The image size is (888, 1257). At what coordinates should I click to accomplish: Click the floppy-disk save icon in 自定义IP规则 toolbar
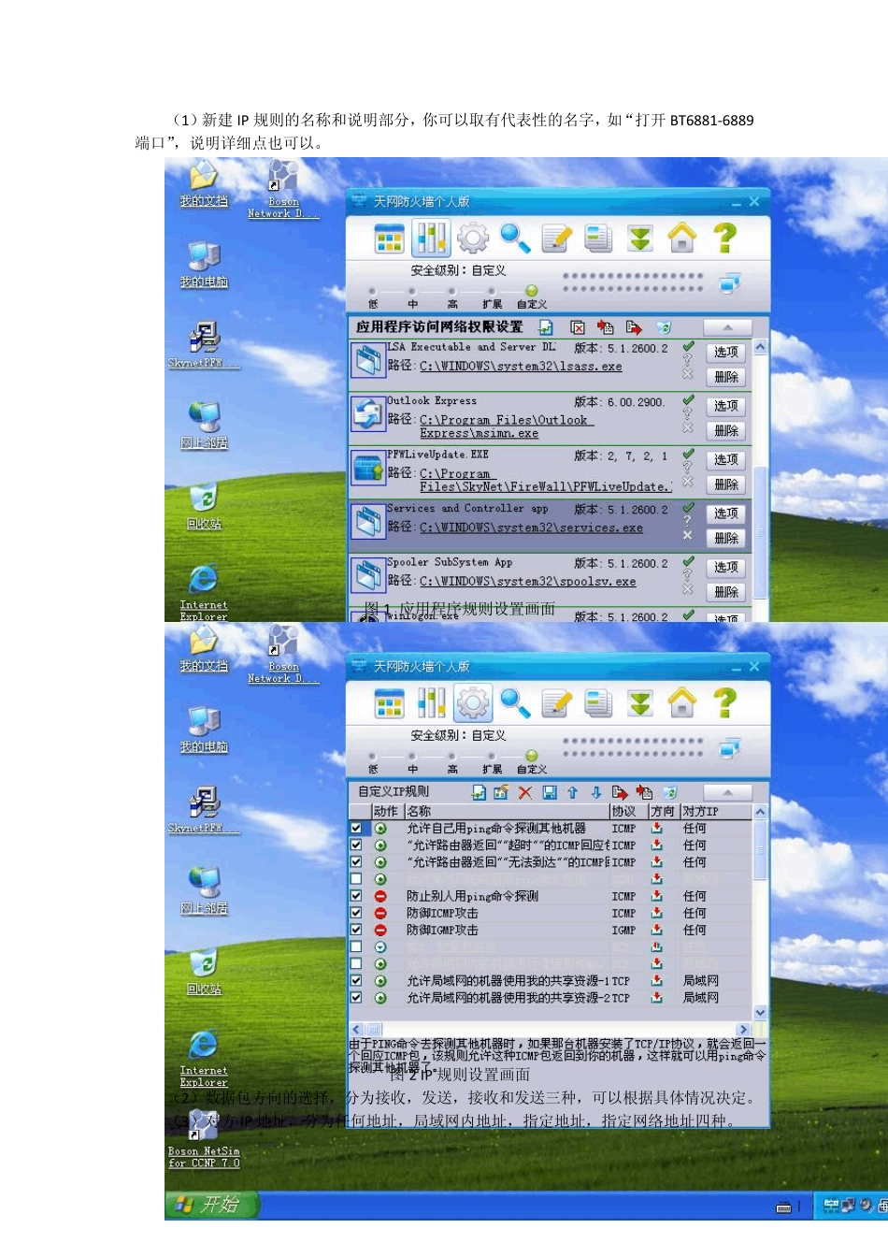tap(550, 792)
